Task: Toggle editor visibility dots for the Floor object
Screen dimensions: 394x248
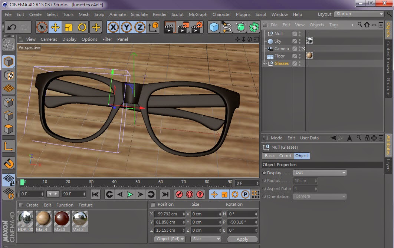Action: tap(299, 56)
